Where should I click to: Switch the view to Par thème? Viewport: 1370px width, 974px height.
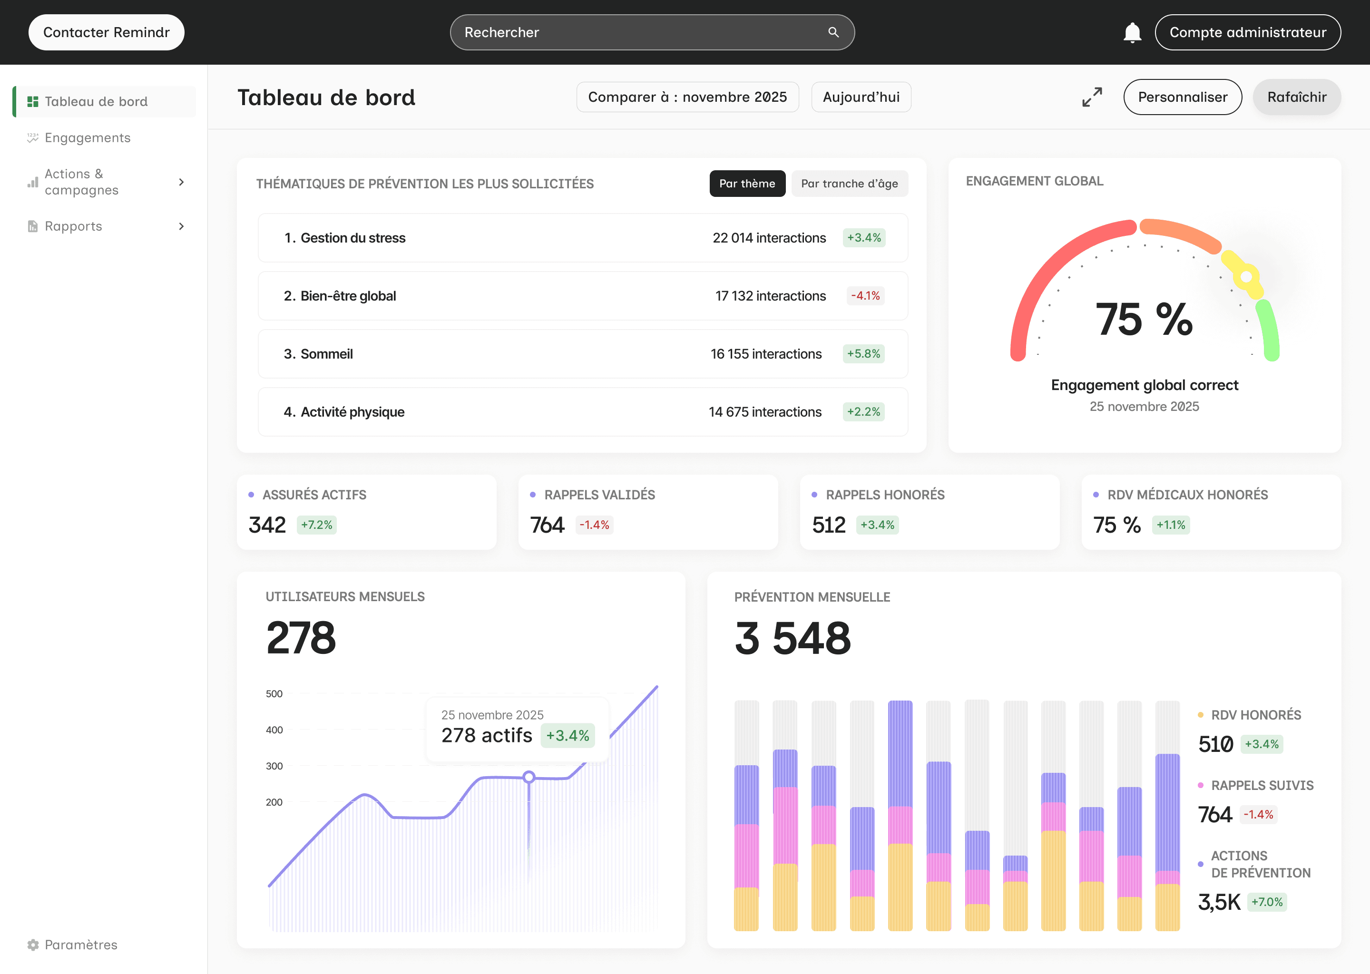tap(747, 184)
